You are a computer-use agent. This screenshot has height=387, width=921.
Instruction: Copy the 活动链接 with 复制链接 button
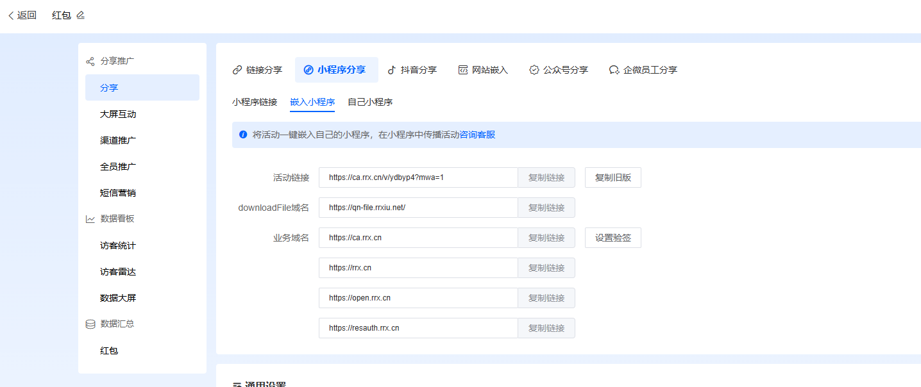546,177
